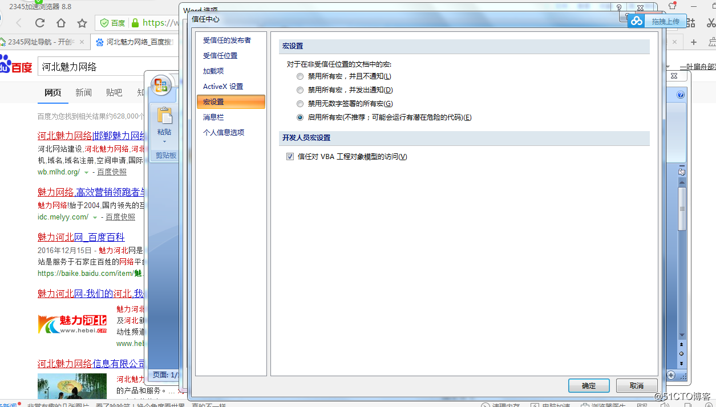Viewport: 716px width, 407px height.
Task: Click the browser skin shirt icon
Action: (672, 6)
